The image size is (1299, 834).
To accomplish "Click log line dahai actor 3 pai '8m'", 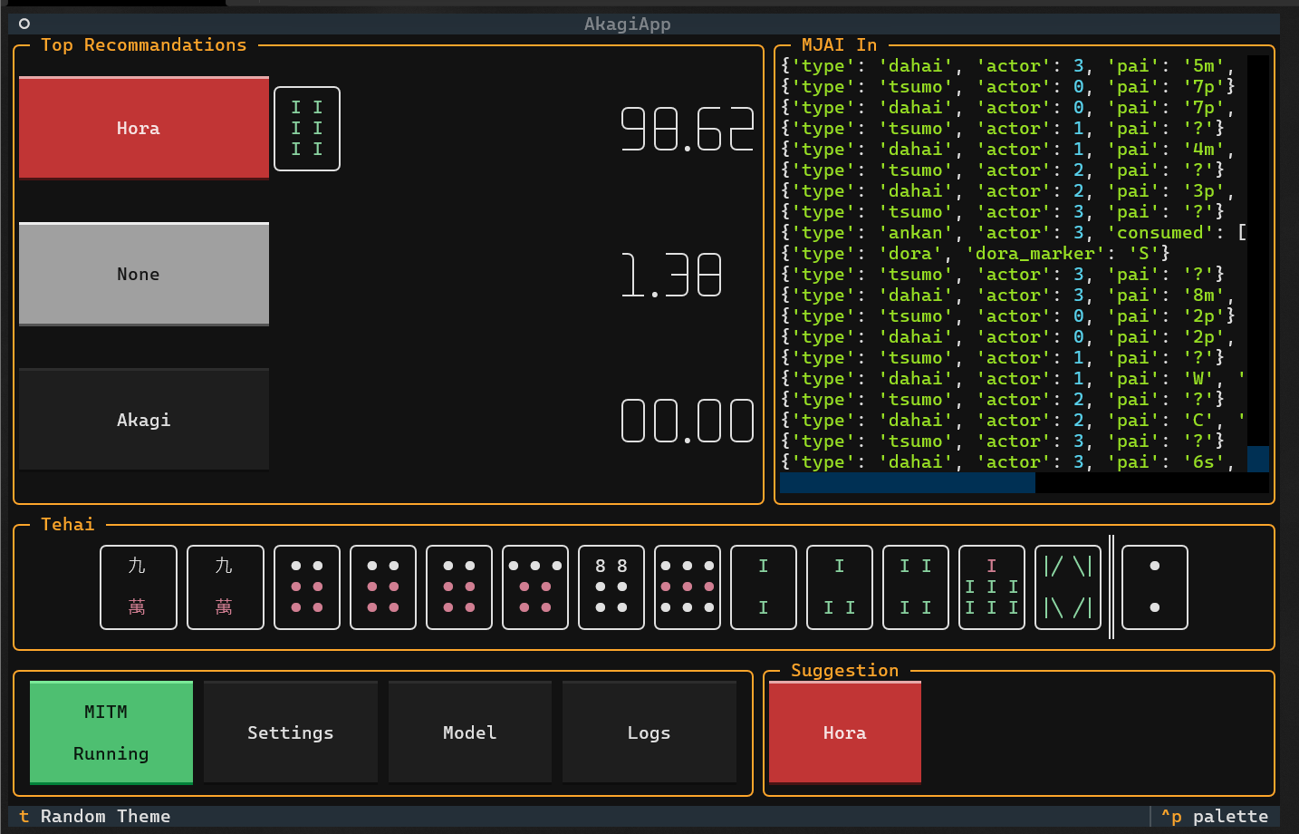I will coord(1008,295).
